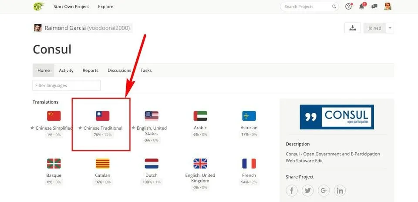Share project on Facebook
418x202 pixels.
click(x=292, y=191)
